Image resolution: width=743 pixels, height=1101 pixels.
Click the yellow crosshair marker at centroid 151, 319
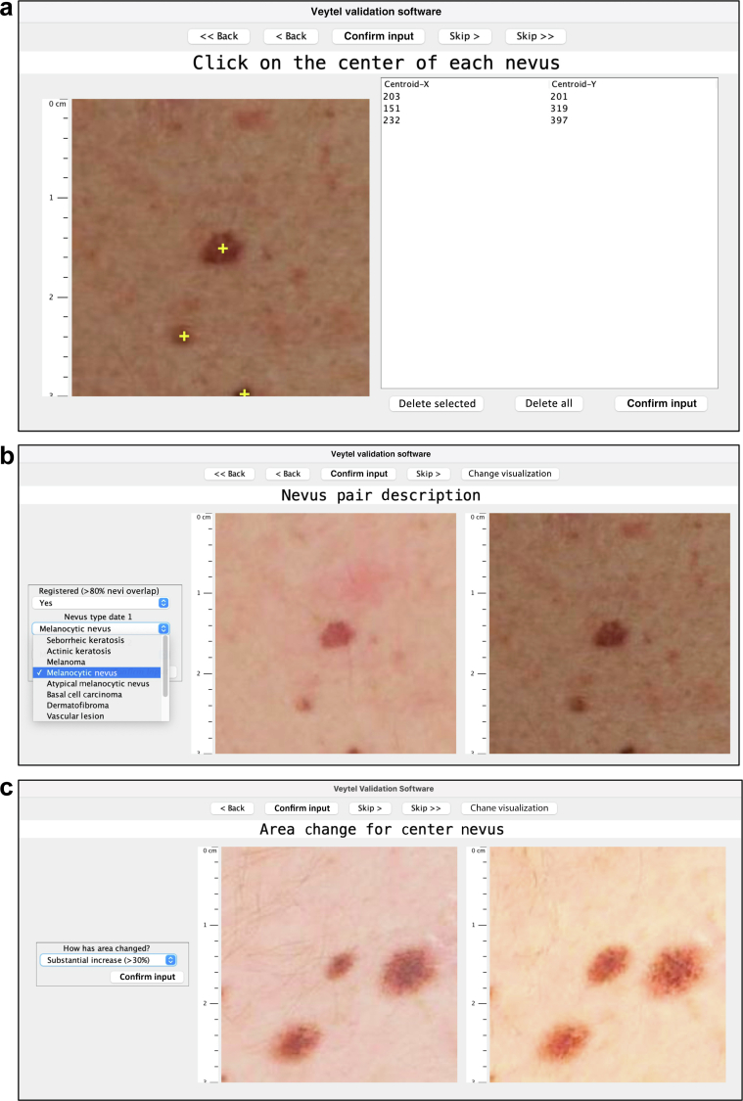pos(184,336)
